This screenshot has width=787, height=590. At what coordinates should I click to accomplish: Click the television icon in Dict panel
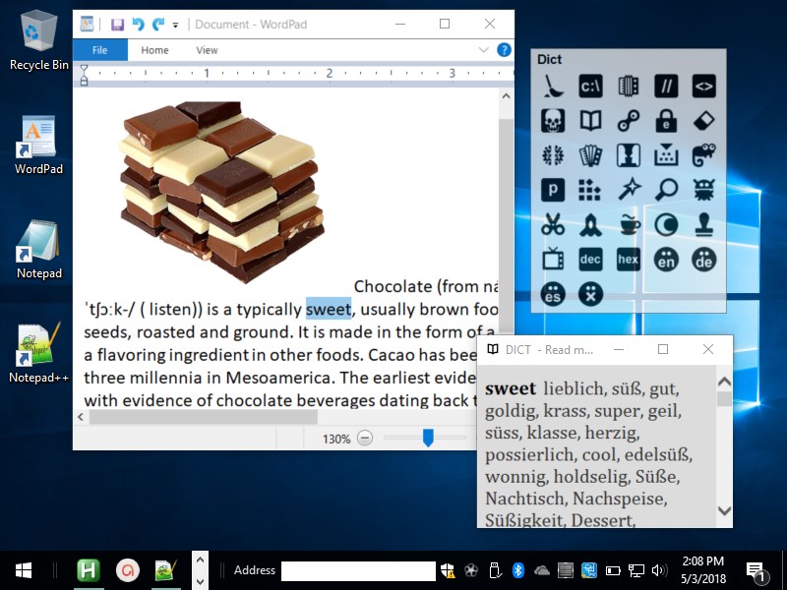tap(553, 260)
